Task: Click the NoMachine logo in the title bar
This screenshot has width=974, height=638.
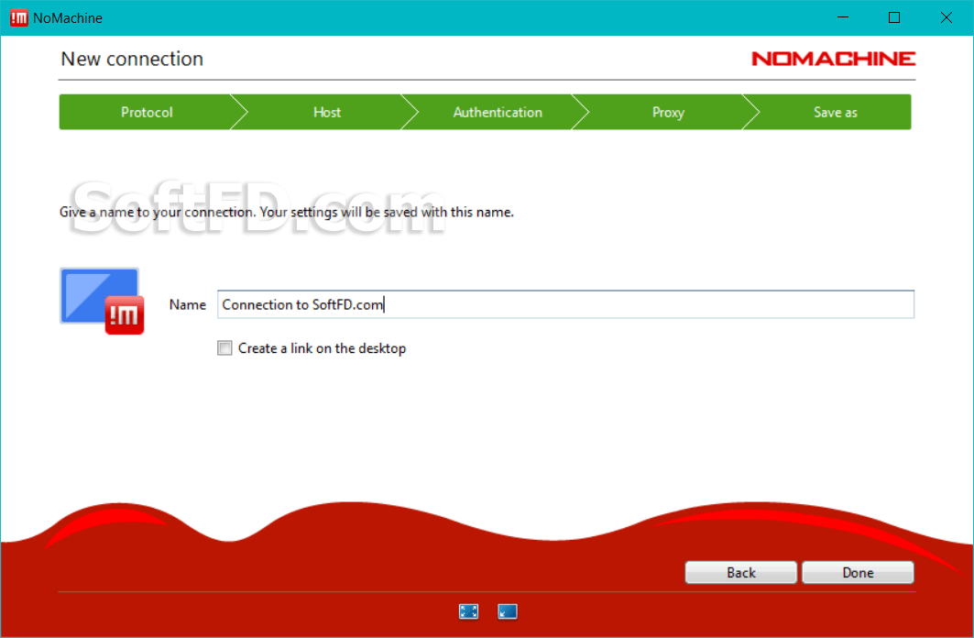Action: (x=18, y=18)
